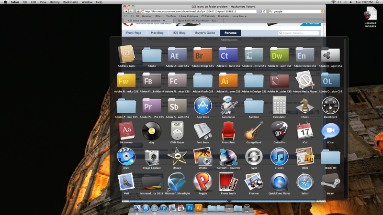This screenshot has width=383, height=215.
Task: Open the Calculator app
Action: [279, 105]
